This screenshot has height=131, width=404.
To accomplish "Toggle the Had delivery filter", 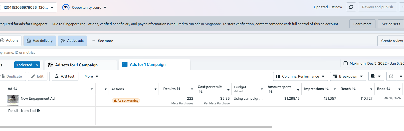I will 40,41.
